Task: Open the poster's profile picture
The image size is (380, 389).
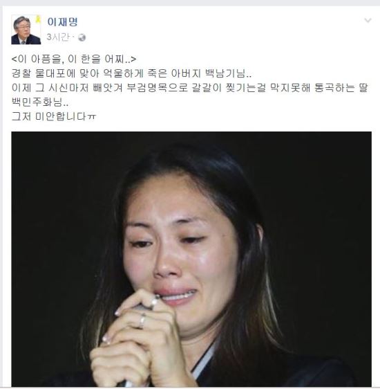Action: pos(26,30)
